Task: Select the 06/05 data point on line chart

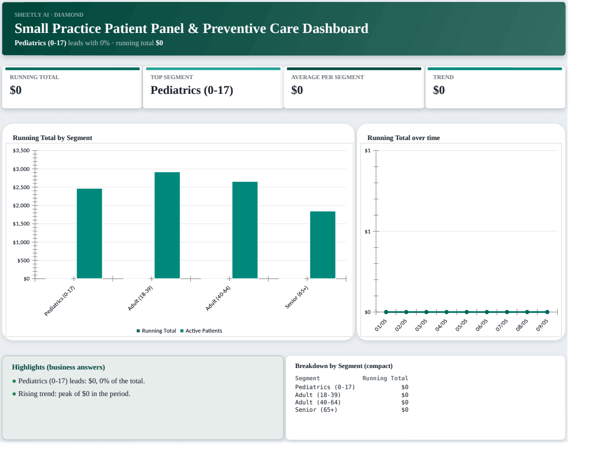Action: [x=487, y=312]
